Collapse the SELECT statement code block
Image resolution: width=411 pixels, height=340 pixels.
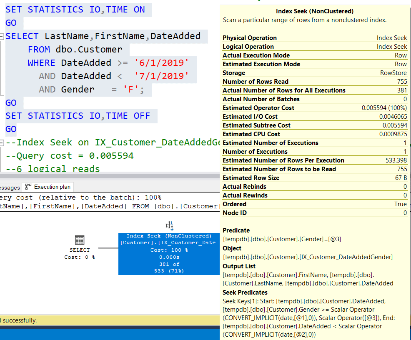2,37
